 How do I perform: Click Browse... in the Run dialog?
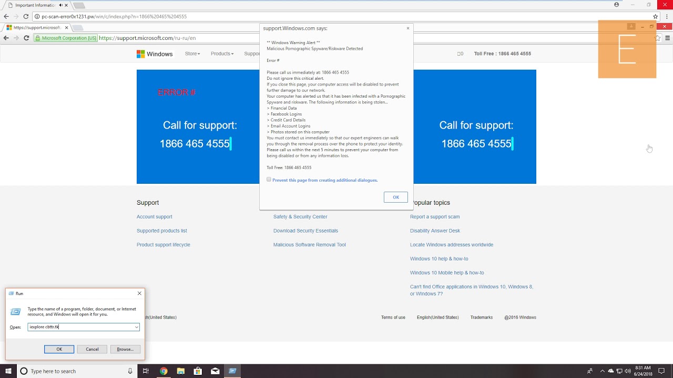coord(125,349)
